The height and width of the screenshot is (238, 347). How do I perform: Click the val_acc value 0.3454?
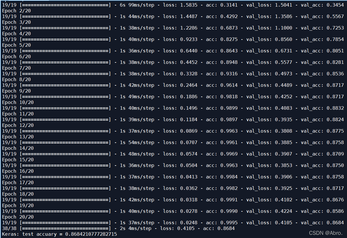tap(335, 5)
